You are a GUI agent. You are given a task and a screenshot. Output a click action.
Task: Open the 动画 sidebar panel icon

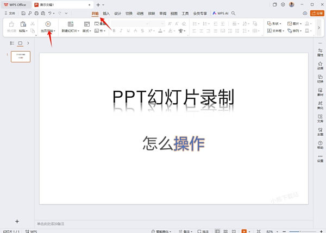(320, 66)
